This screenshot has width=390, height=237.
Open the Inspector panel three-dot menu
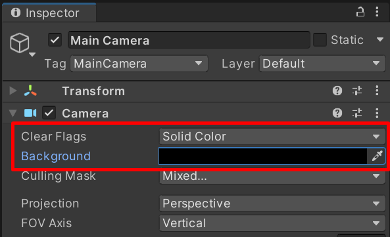pyautogui.click(x=377, y=12)
